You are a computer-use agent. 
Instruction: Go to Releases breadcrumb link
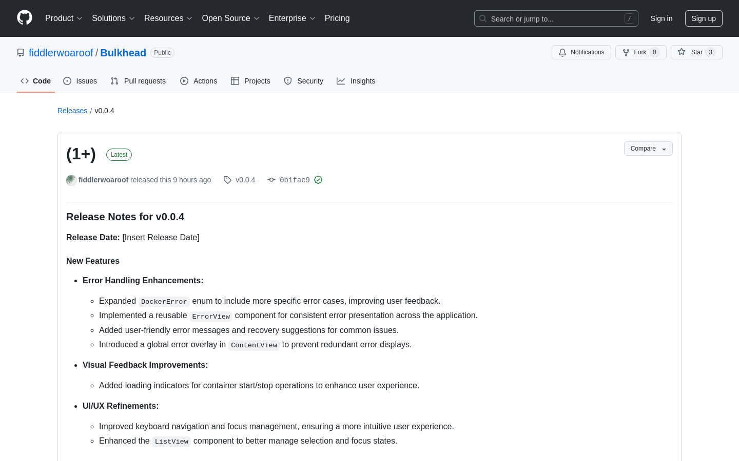click(x=72, y=111)
